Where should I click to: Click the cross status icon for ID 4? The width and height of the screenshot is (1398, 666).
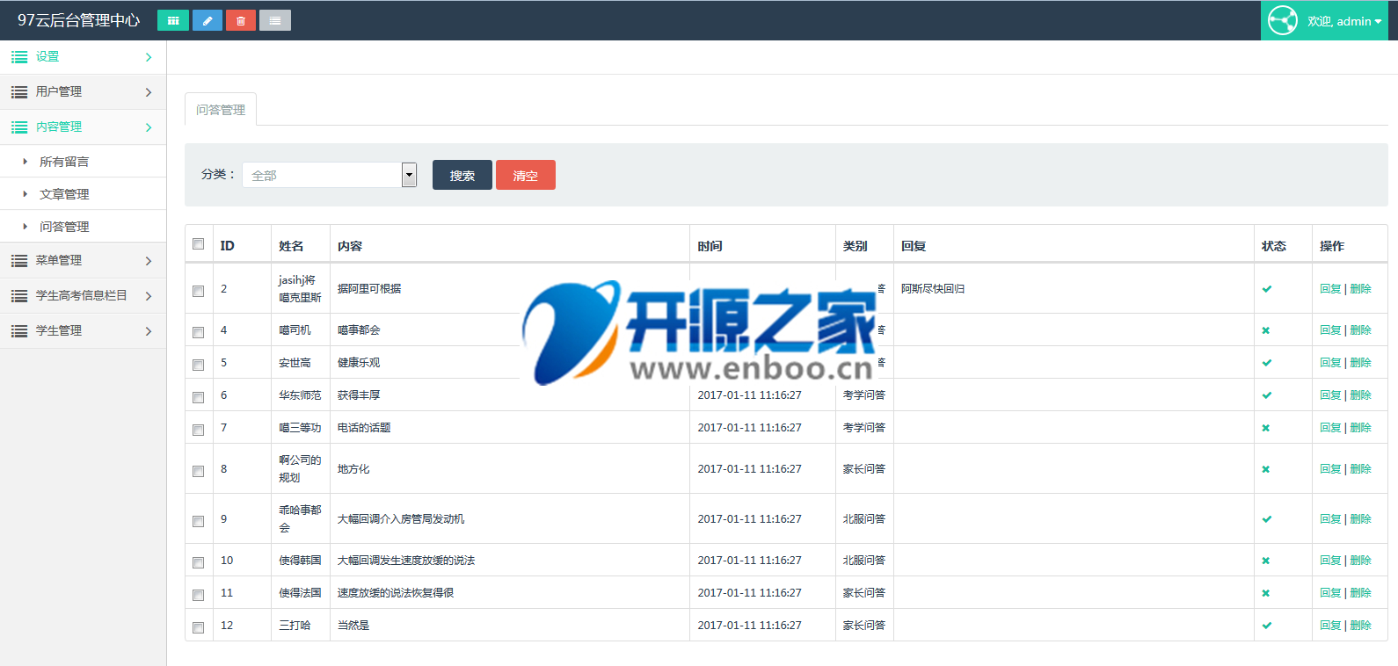click(1266, 330)
